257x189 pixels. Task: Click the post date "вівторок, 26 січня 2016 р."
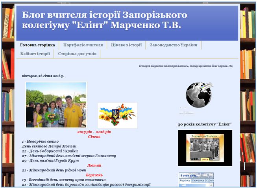coord(43,76)
